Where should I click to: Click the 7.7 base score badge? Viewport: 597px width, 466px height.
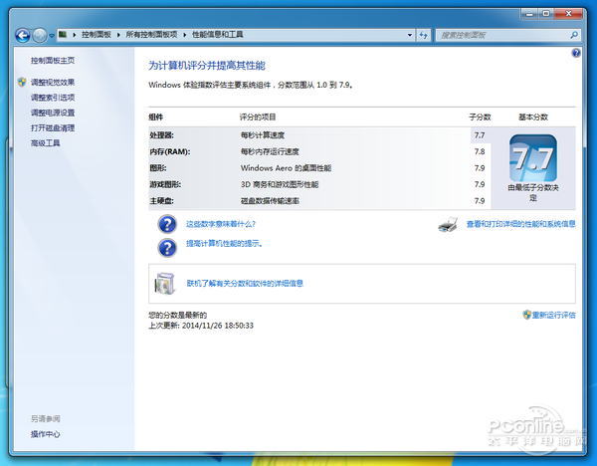click(533, 158)
